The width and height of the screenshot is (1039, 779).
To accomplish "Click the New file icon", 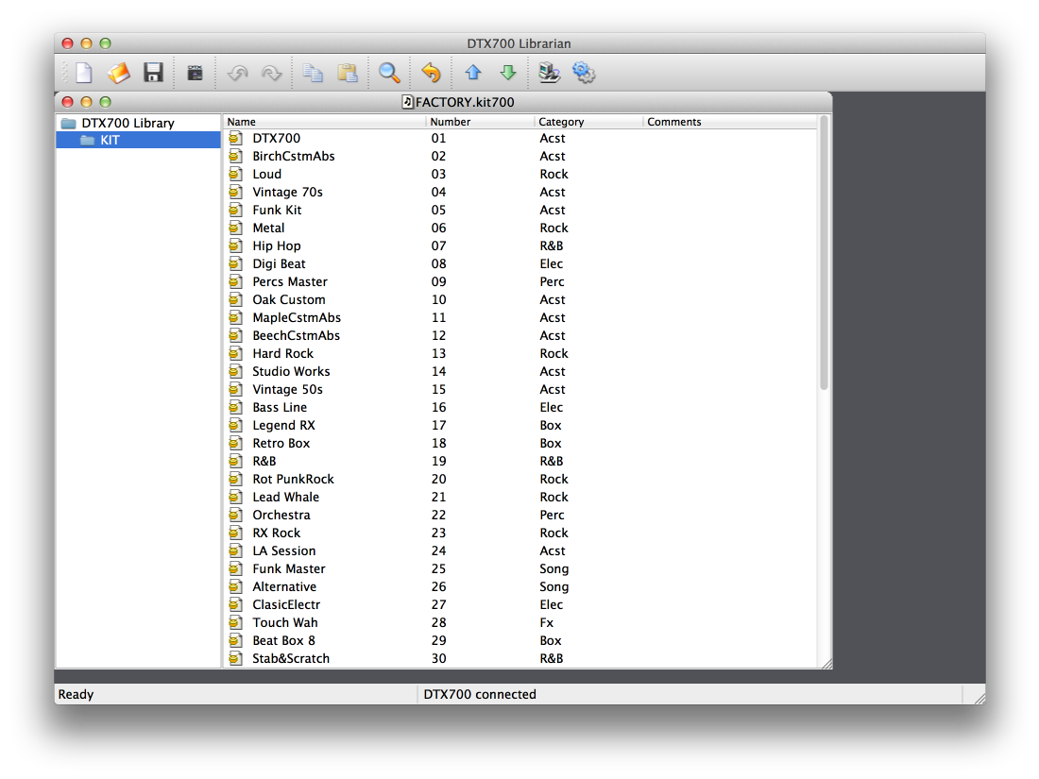I will 84,73.
